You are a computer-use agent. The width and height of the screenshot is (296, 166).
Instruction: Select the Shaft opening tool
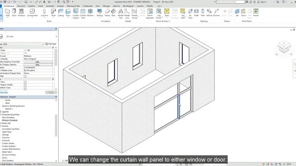point(196,13)
